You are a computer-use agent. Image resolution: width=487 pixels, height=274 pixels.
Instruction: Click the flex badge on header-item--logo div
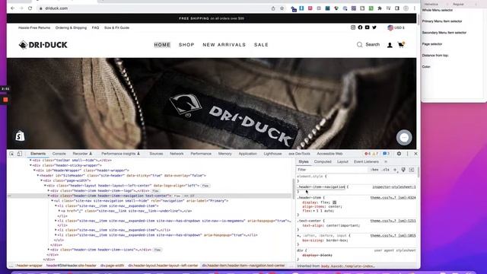[x=155, y=191]
